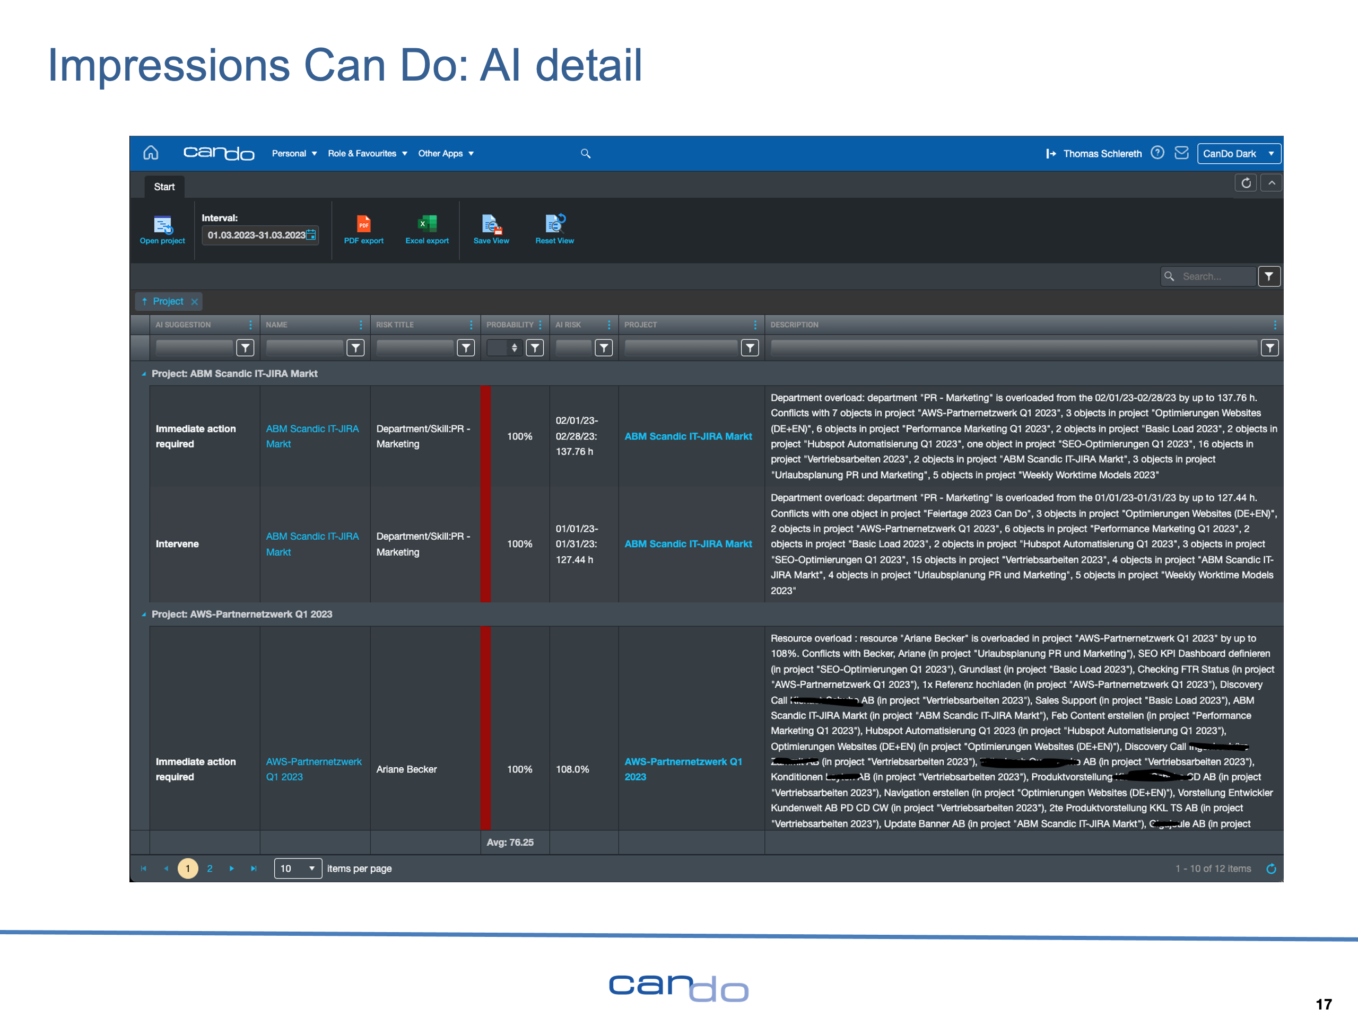Select the Start tab
This screenshot has height=1018, width=1358.
164,187
